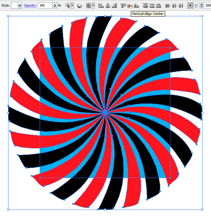211x218 pixels.
Task: Click Vertical Distribute Center icon
Action: (152, 6)
